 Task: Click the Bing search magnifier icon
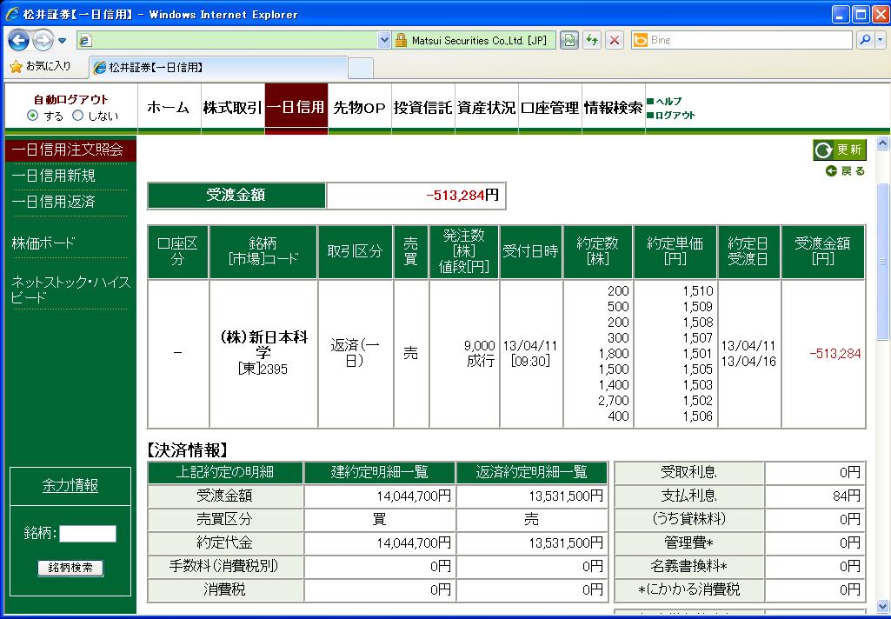point(865,40)
